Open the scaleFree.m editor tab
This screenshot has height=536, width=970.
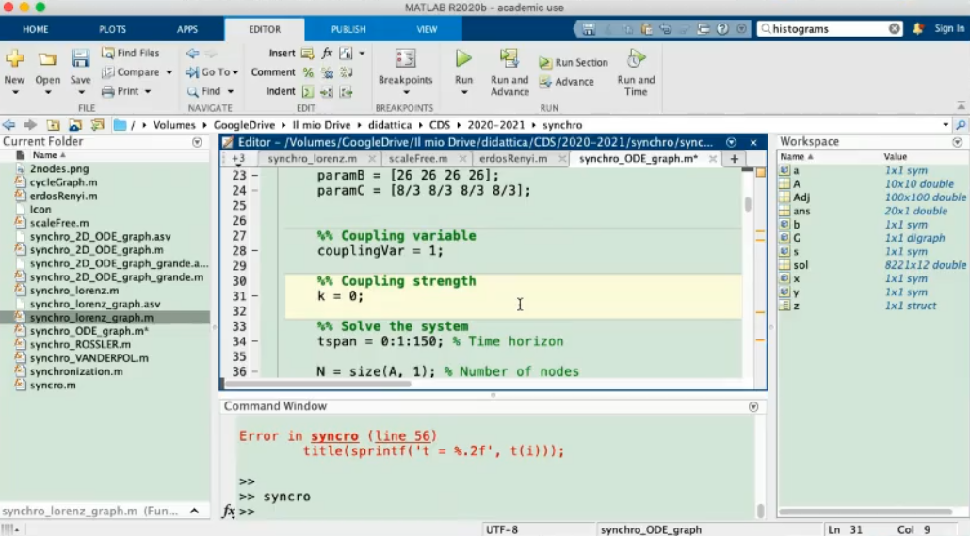(418, 158)
